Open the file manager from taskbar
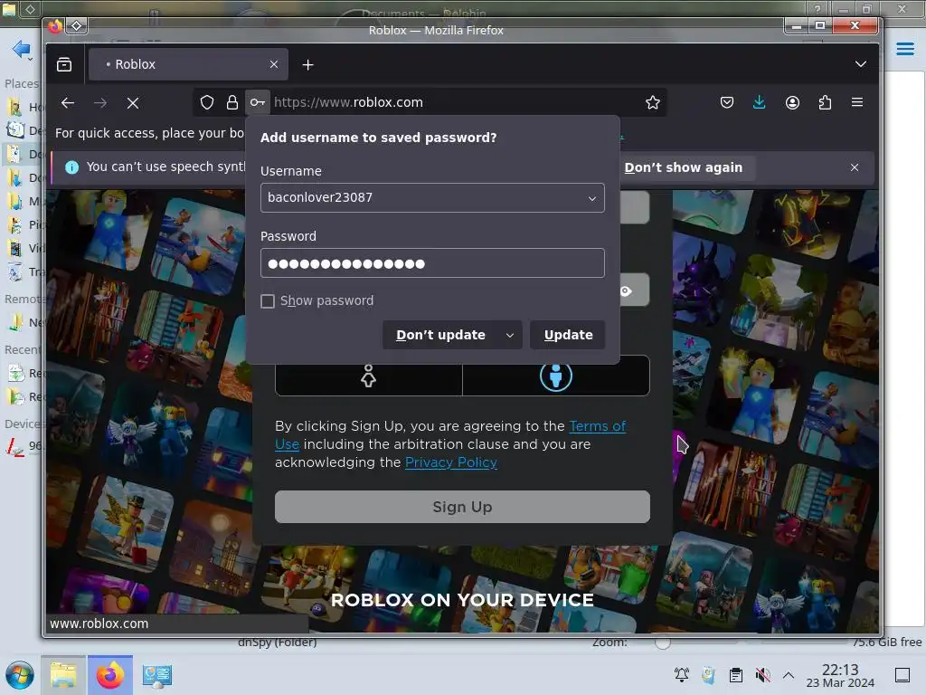Image resolution: width=926 pixels, height=695 pixels. point(63,675)
